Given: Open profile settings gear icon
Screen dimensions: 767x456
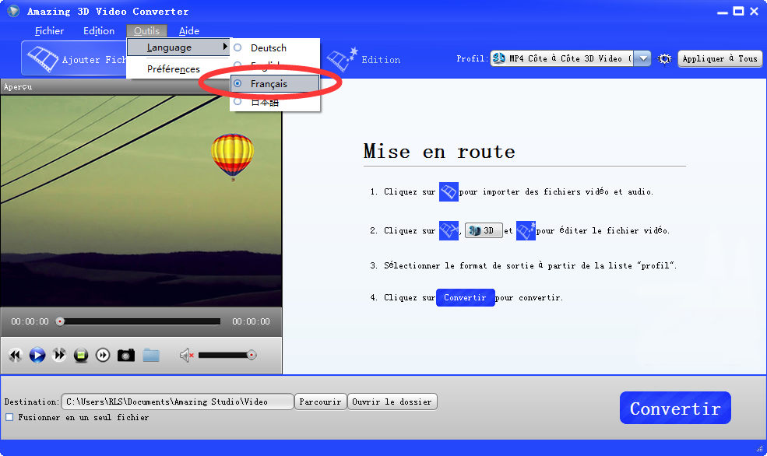Looking at the screenshot, I should coord(664,58).
